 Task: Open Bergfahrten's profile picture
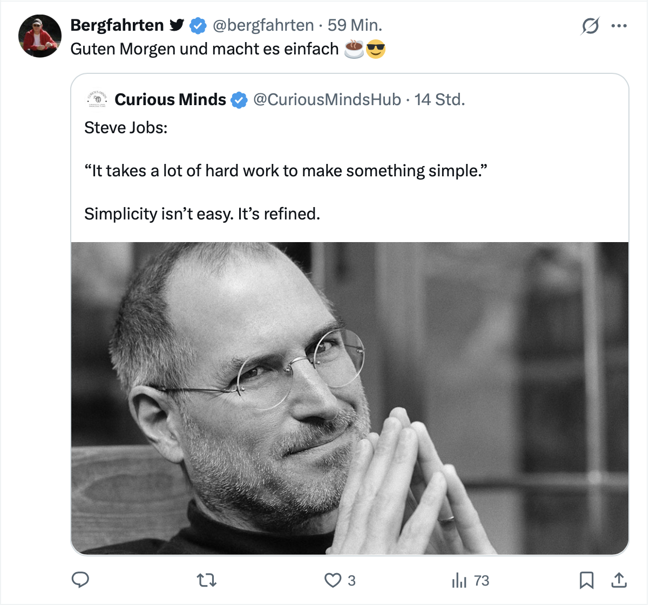tap(40, 36)
